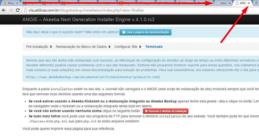Close the Blog browser tab
This screenshot has width=259, height=138.
pyautogui.click(x=17, y=3)
